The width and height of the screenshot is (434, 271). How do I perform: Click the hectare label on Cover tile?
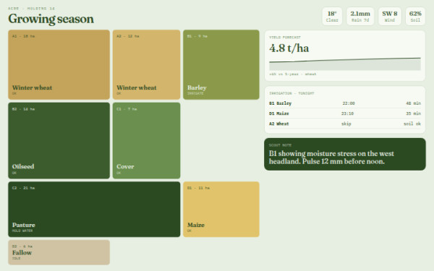(x=127, y=109)
